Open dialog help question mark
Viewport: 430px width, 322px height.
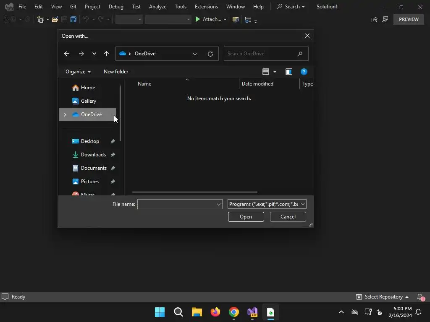[304, 72]
